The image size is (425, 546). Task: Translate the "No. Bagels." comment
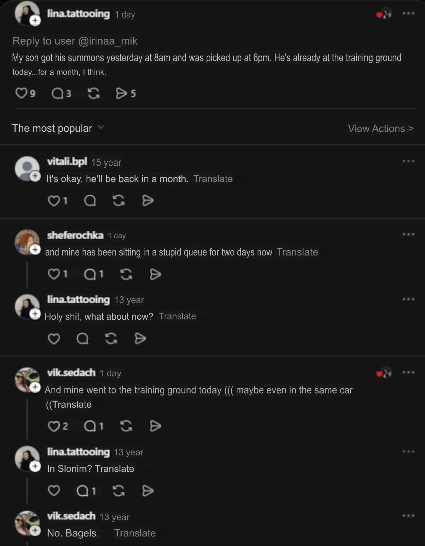(135, 533)
